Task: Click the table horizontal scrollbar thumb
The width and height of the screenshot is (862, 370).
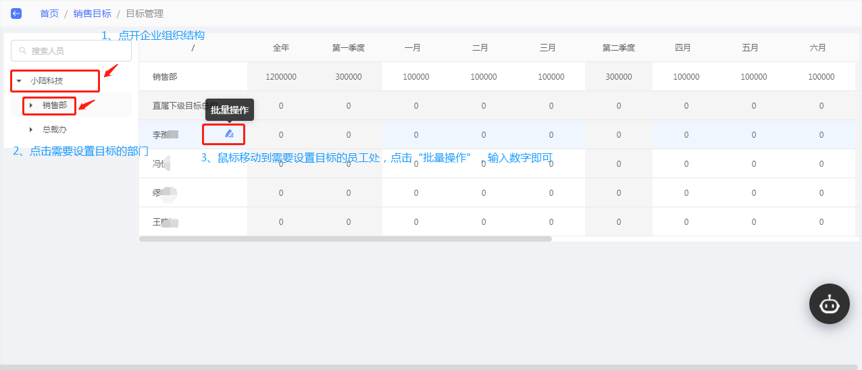Action: 345,239
